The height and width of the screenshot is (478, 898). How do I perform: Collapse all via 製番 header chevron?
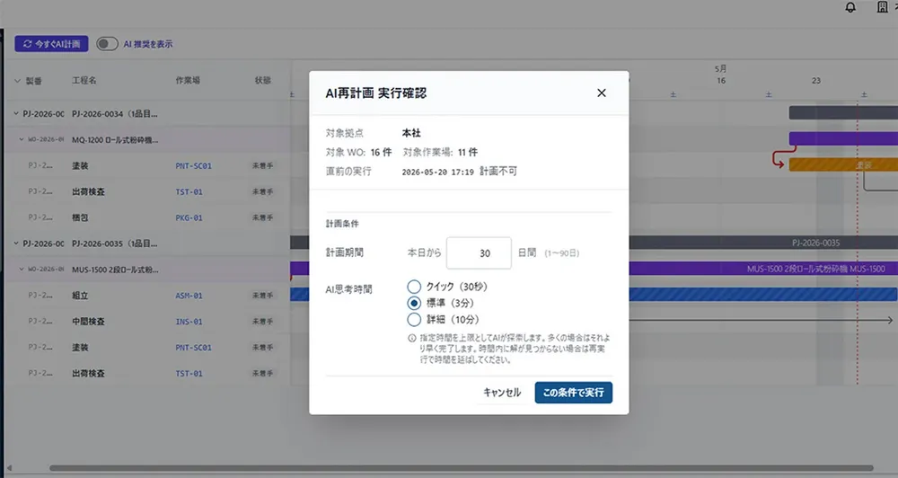(17, 81)
